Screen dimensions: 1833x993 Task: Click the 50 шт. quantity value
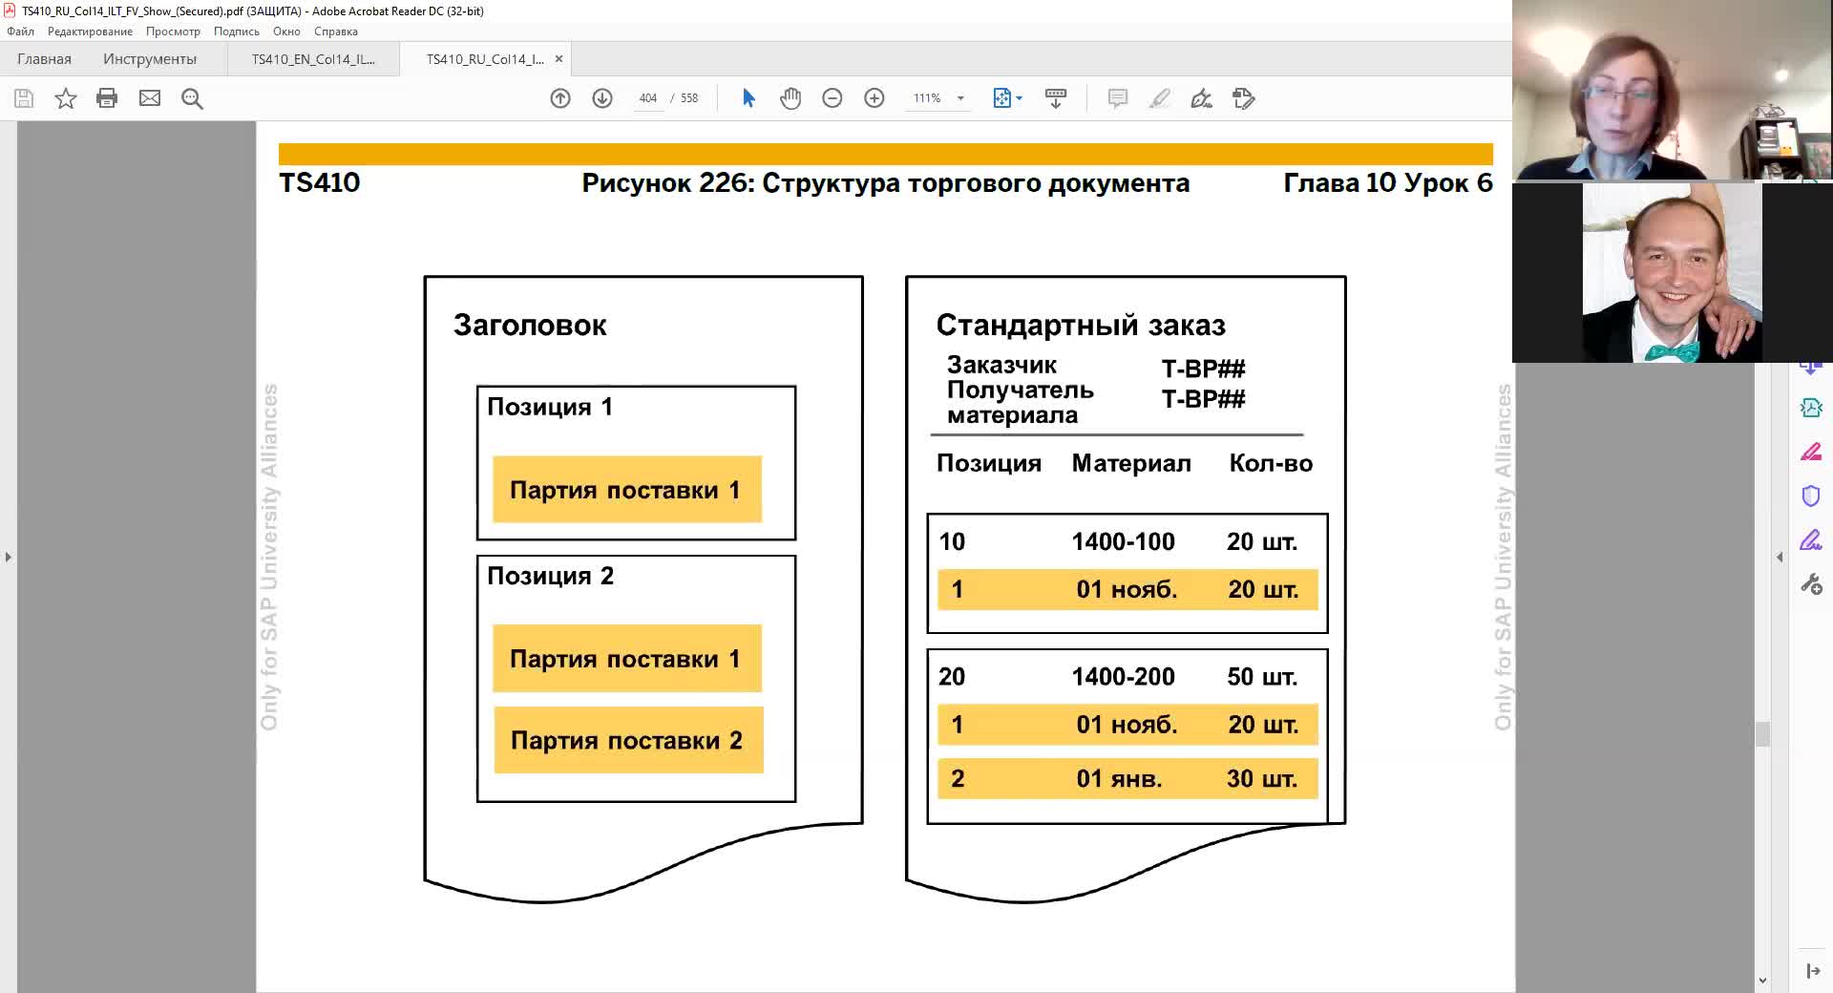(1262, 677)
